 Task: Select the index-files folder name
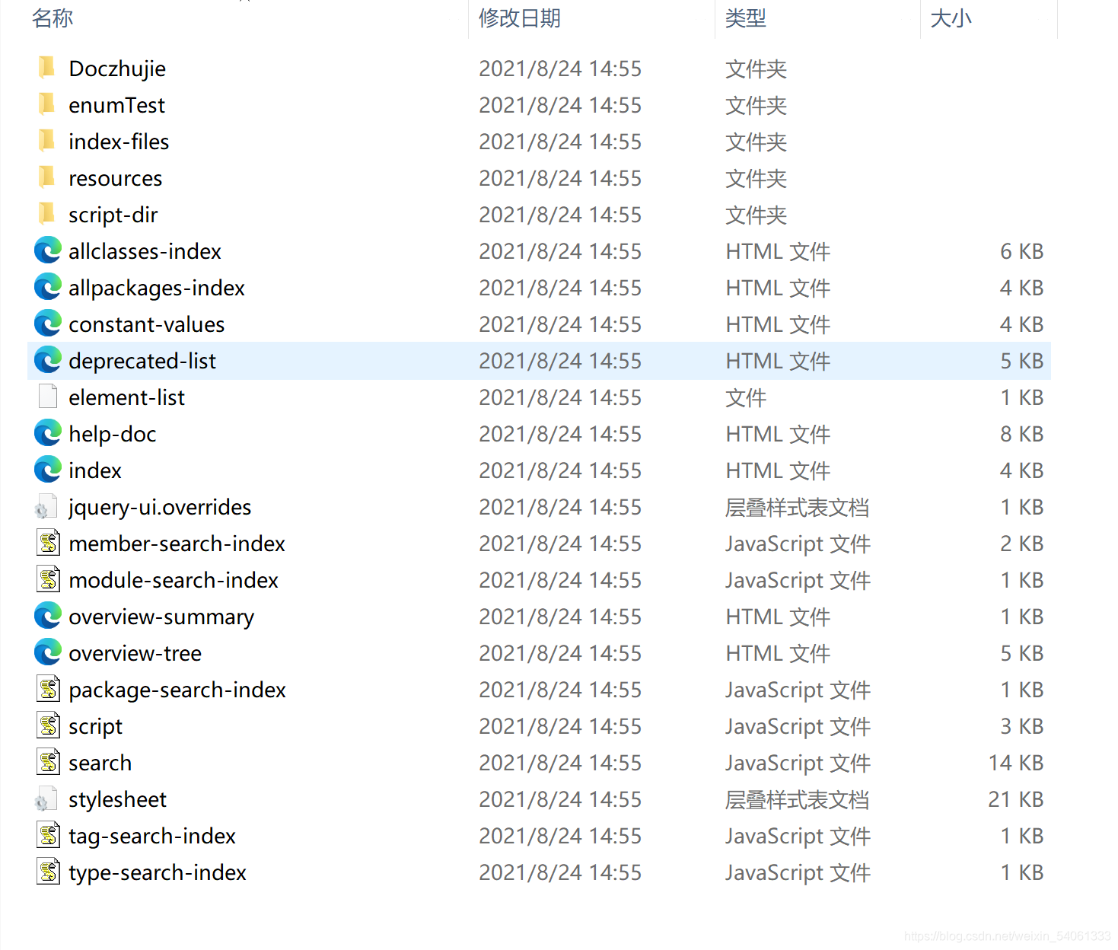[119, 142]
